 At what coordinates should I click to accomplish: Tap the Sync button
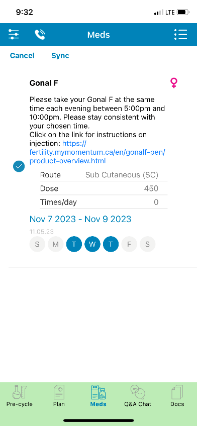point(60,56)
